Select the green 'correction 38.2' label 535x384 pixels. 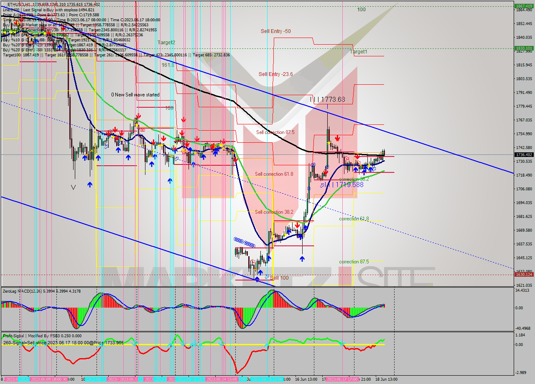(354, 179)
